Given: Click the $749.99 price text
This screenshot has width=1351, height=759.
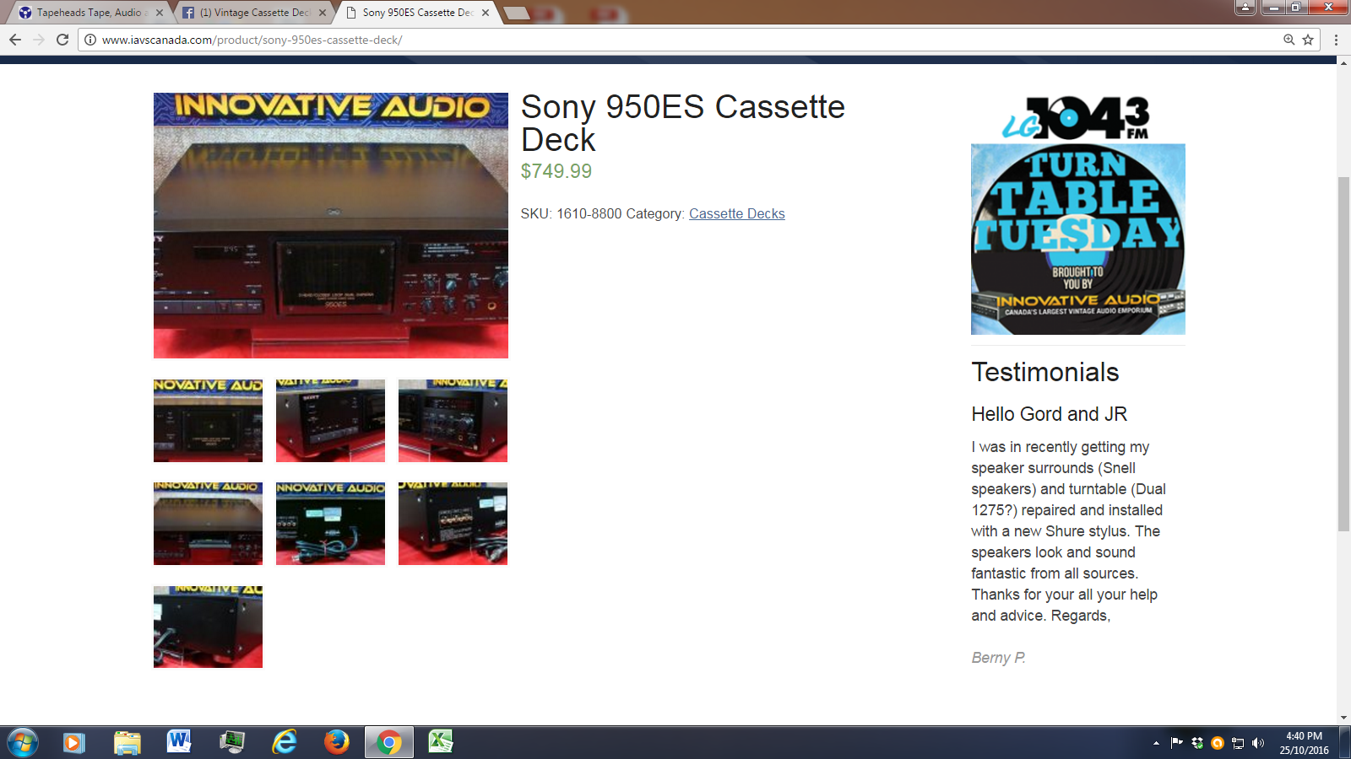Looking at the screenshot, I should pos(556,171).
